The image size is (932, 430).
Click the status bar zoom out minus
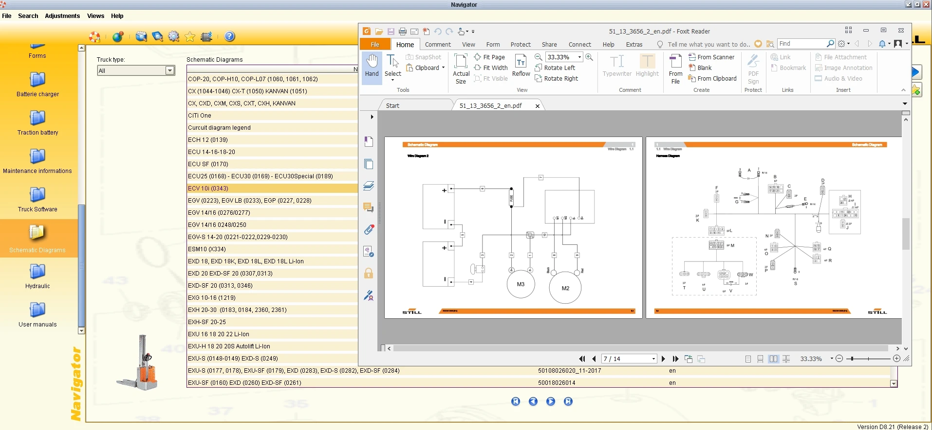pos(839,359)
